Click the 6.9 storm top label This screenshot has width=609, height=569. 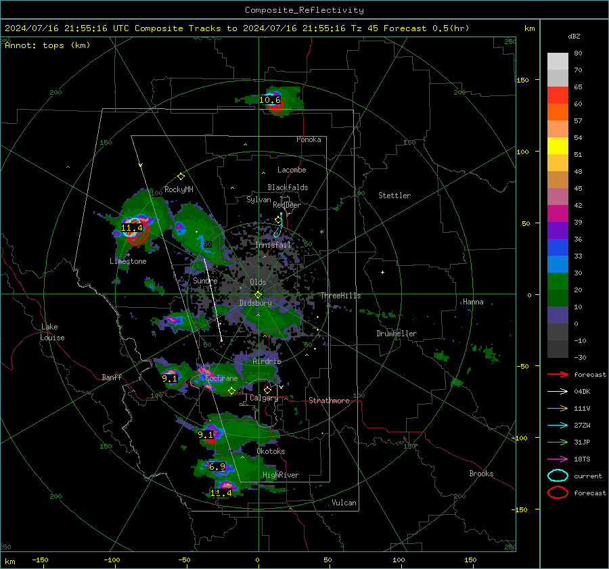[217, 466]
